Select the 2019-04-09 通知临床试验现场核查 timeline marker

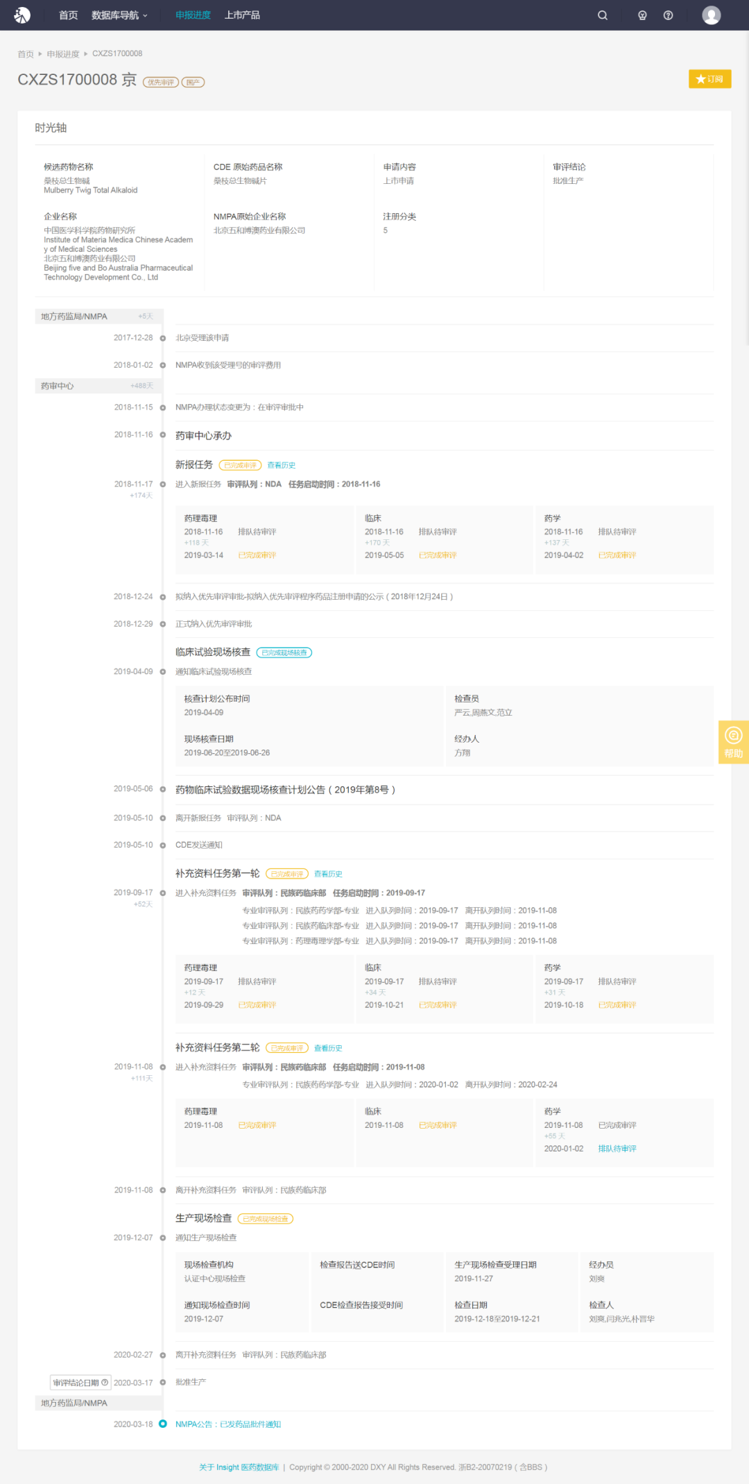(x=163, y=671)
